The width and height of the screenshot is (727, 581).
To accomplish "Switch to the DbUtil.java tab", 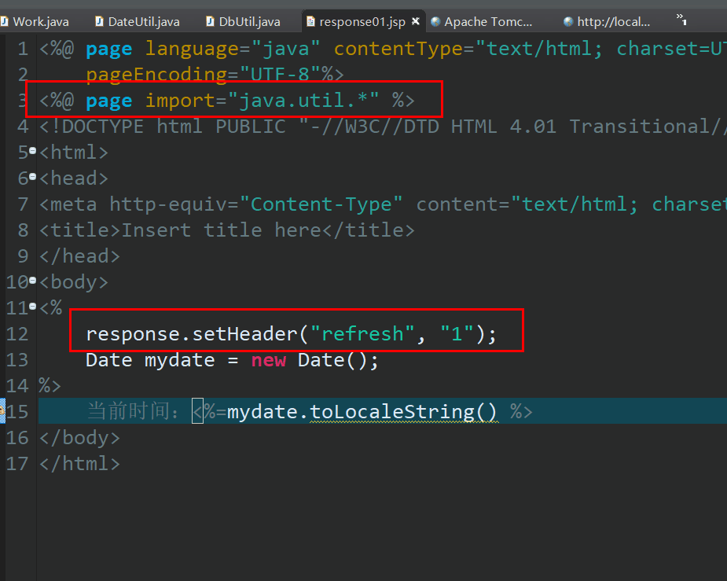I will coord(244,22).
